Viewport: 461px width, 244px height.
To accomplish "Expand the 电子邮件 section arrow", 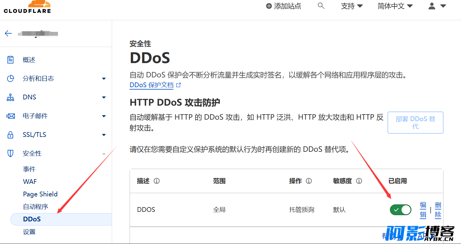I will click(x=104, y=116).
